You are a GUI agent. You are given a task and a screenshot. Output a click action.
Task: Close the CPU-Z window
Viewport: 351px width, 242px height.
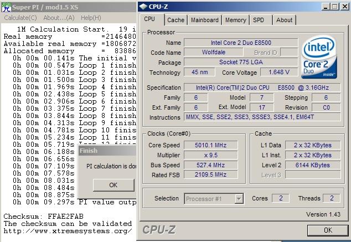[x=345, y=7]
